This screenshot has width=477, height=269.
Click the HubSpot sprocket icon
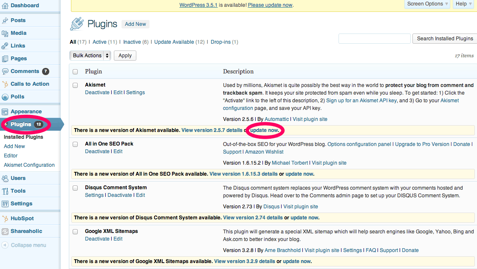[5, 219]
